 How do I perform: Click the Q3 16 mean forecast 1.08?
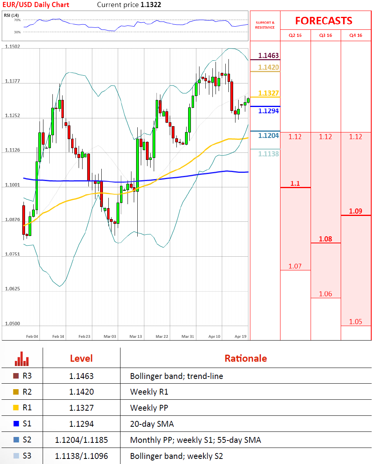(325, 239)
